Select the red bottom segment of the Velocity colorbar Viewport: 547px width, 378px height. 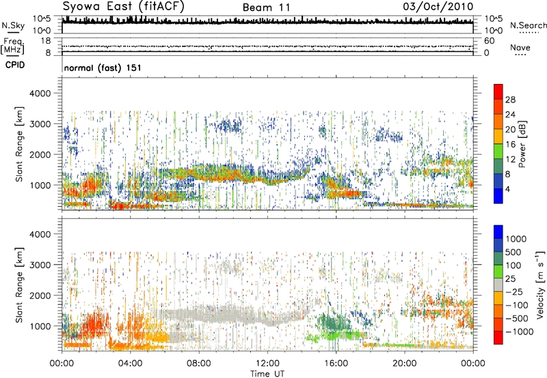coord(498,338)
